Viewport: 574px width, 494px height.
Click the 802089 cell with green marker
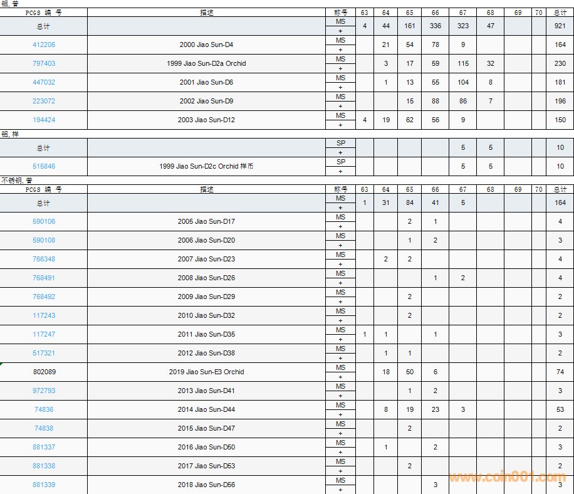point(44,372)
